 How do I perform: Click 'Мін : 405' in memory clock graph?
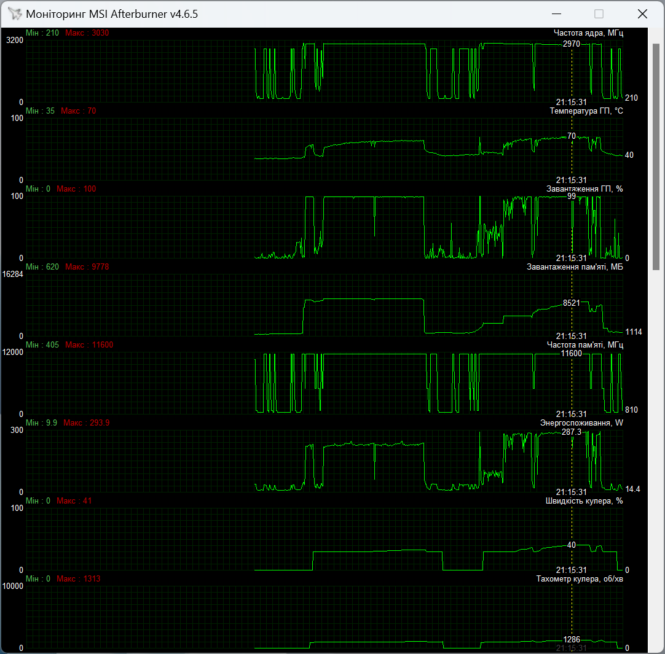coord(42,345)
